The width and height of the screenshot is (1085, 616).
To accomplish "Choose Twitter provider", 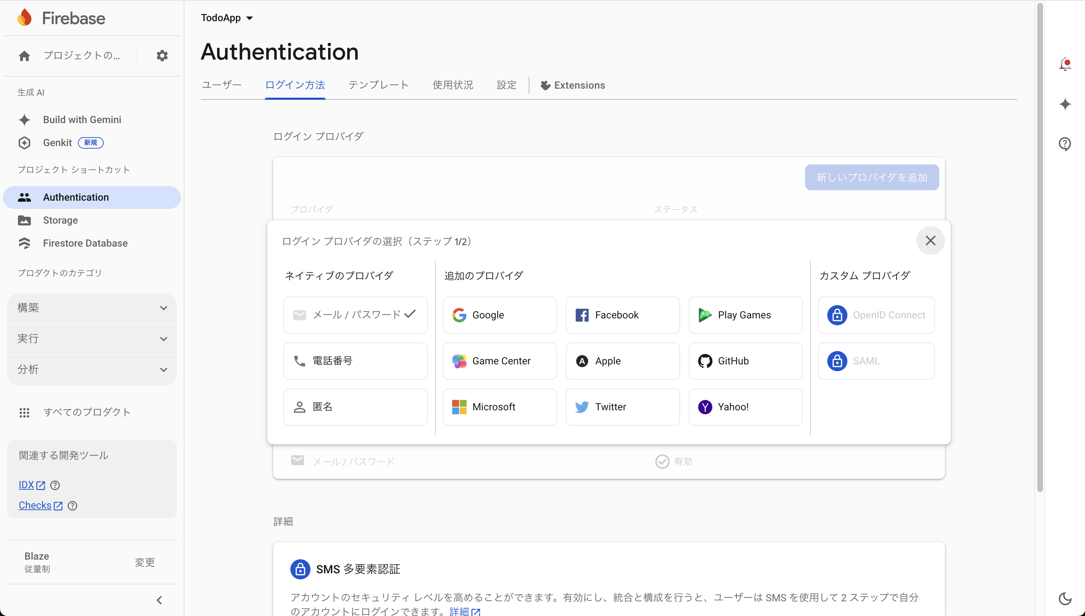I will coord(623,407).
